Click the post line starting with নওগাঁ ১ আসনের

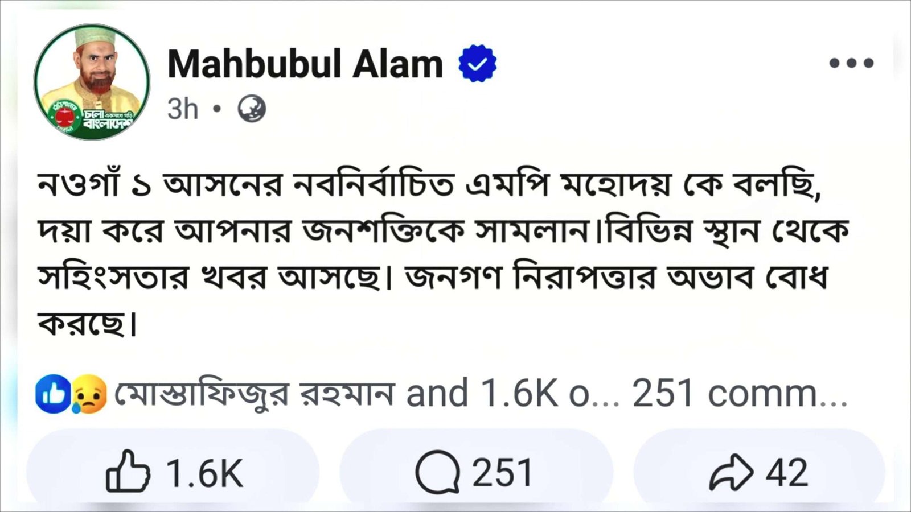430,185
